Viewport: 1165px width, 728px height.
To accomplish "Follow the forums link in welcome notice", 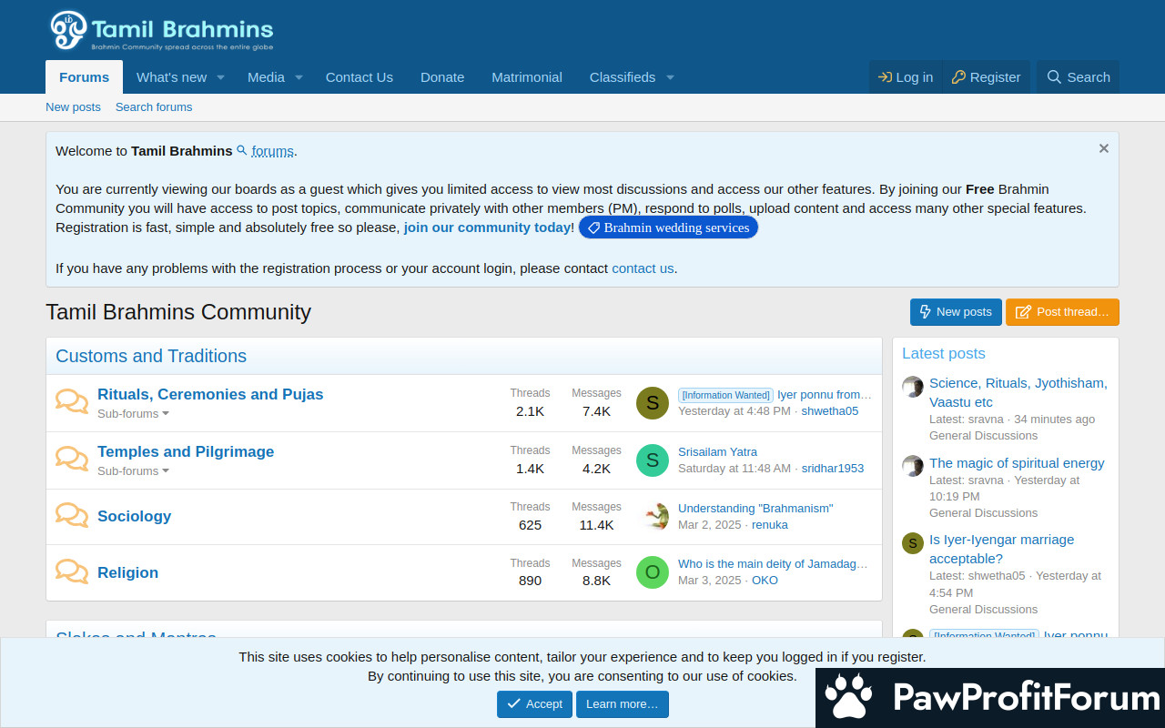I will point(273,151).
